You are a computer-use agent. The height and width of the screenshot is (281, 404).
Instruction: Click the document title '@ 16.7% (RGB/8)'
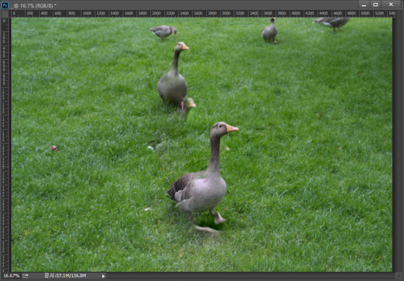[x=35, y=5]
